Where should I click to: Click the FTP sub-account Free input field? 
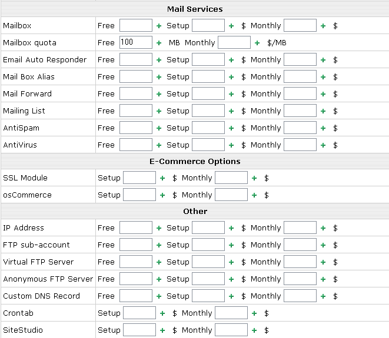136,245
